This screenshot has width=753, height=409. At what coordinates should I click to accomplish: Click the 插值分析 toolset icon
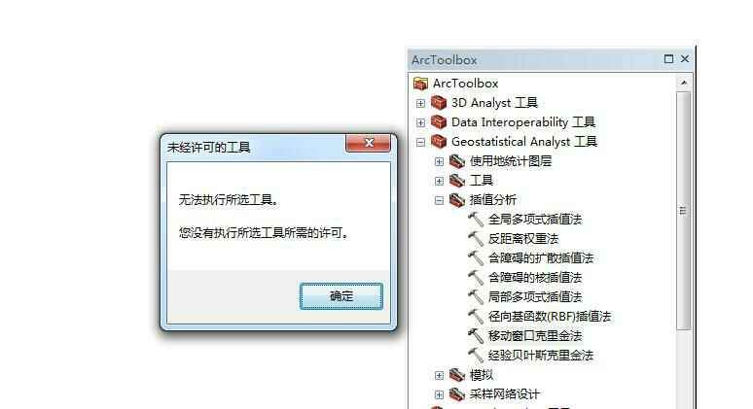coord(456,200)
